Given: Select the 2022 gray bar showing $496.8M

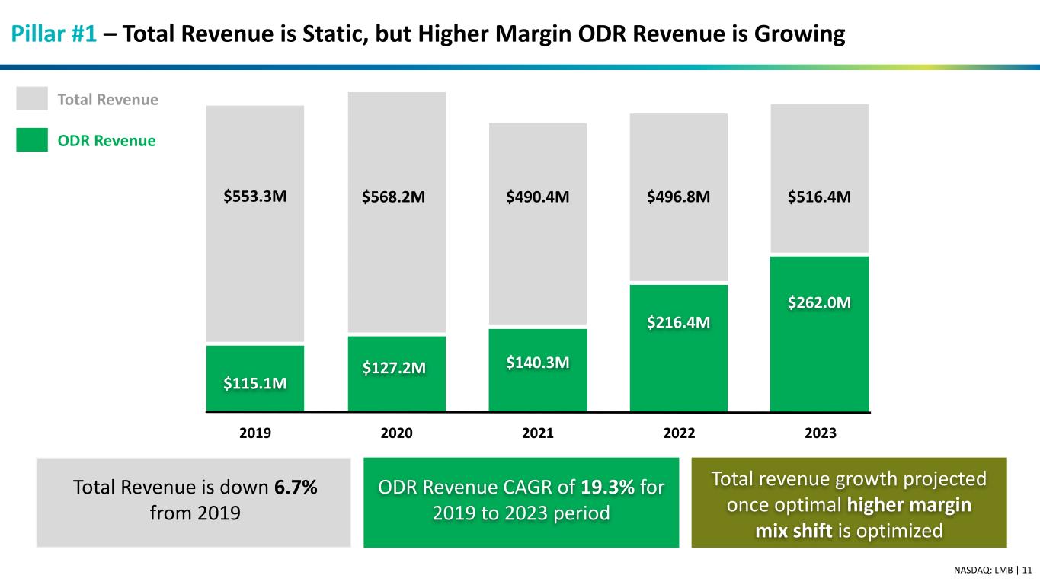Looking at the screenshot, I should 678,198.
